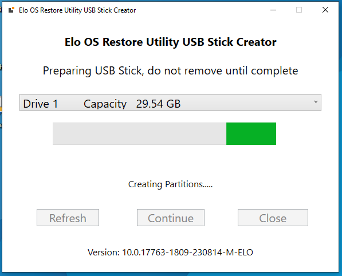Open the Drive 1 Capacity combo box
342x276 pixels.
click(170, 102)
